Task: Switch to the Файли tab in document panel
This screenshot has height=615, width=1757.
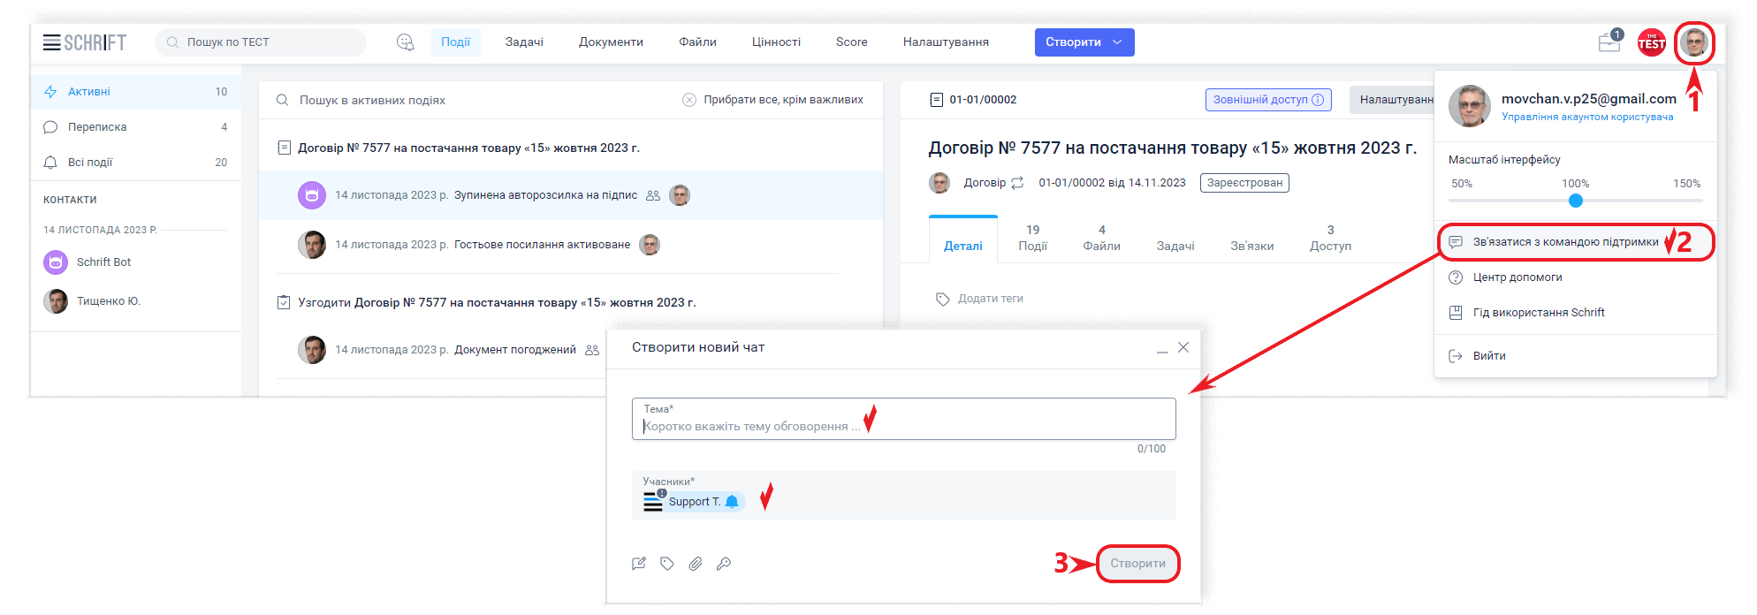Action: click(x=1101, y=238)
